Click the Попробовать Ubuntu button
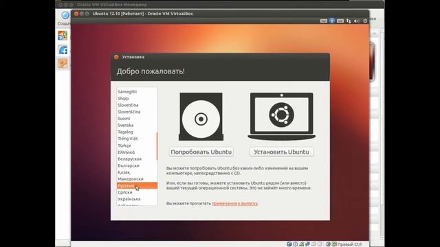Image resolution: width=440 pixels, height=247 pixels. coord(201,152)
